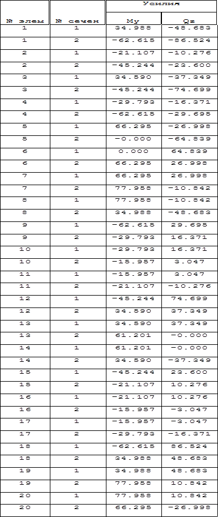
Task: Select My cell of element 1 section 1
Action: click(133, 28)
